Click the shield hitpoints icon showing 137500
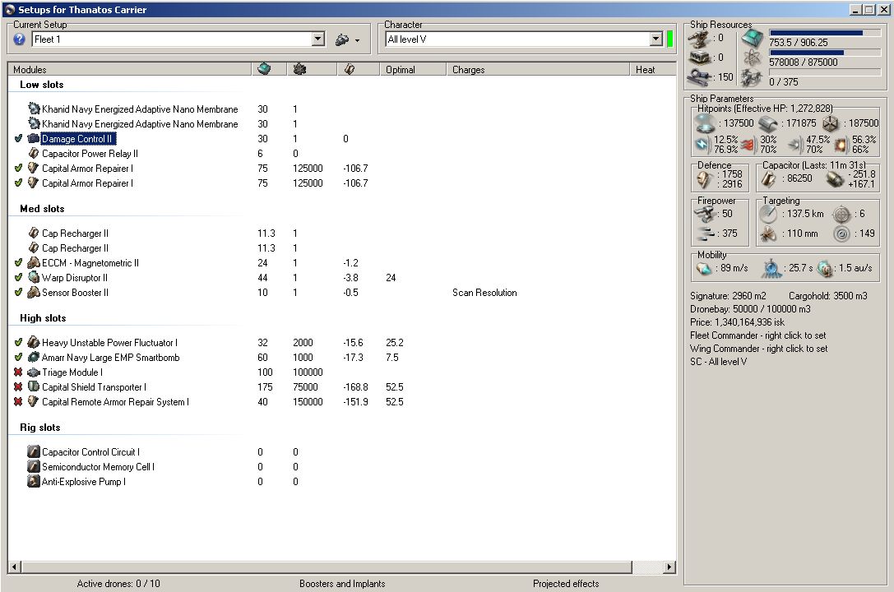The width and height of the screenshot is (894, 592). tap(705, 123)
